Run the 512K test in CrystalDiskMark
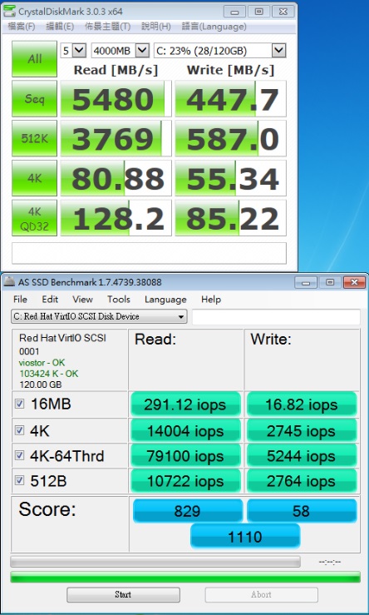This screenshot has height=615, width=369. coord(34,138)
